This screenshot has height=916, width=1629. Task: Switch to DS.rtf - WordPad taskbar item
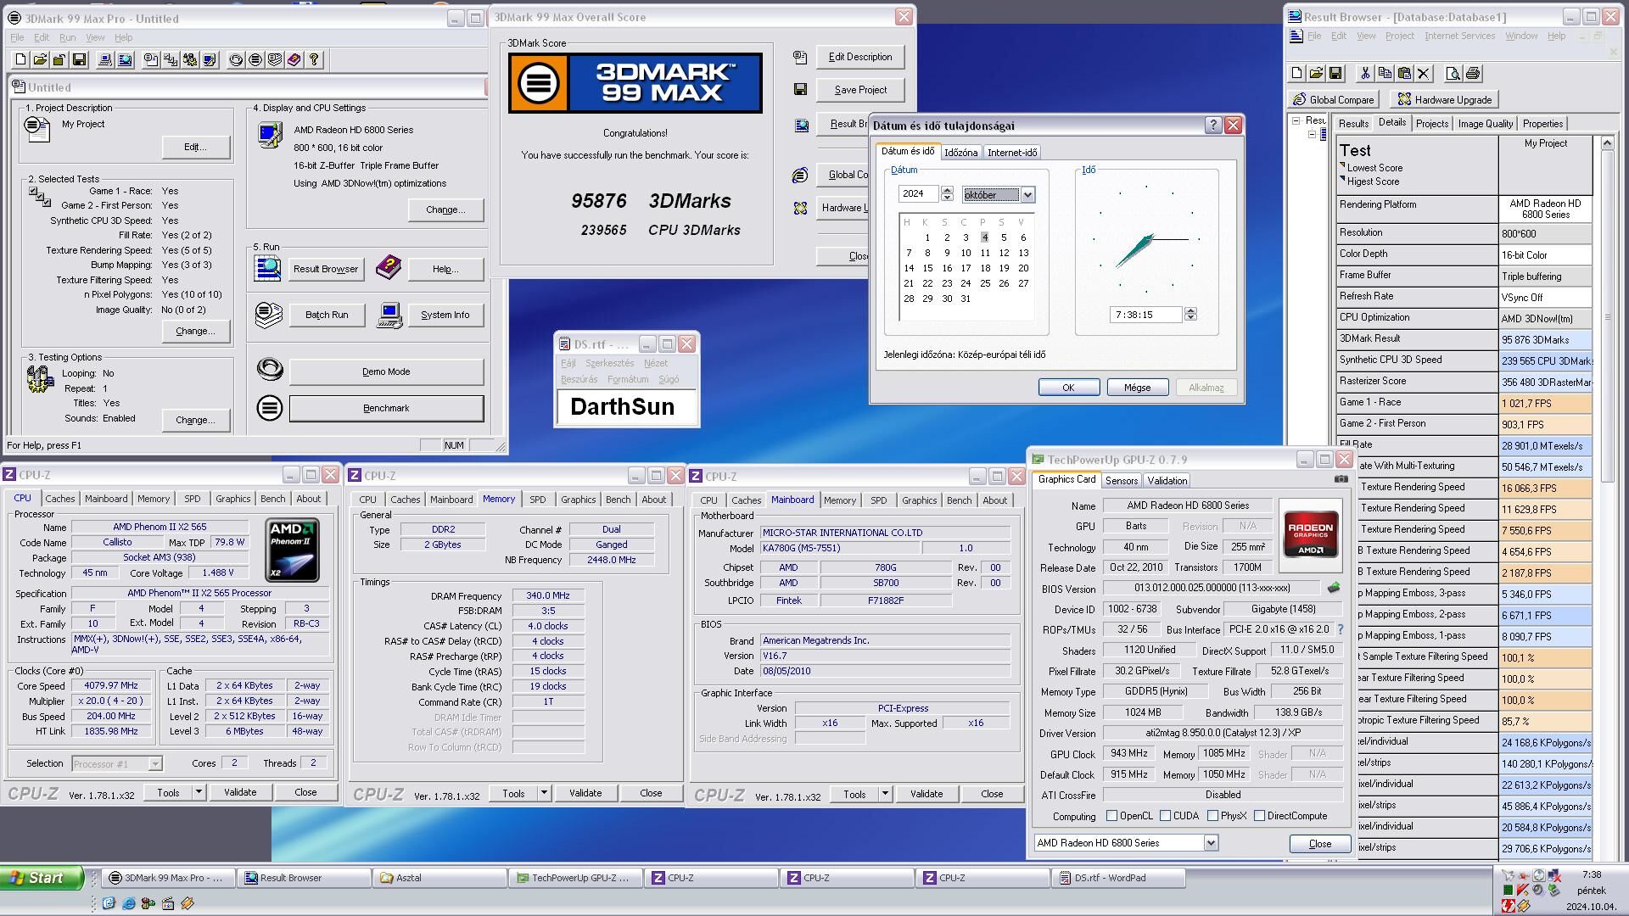pyautogui.click(x=1117, y=878)
